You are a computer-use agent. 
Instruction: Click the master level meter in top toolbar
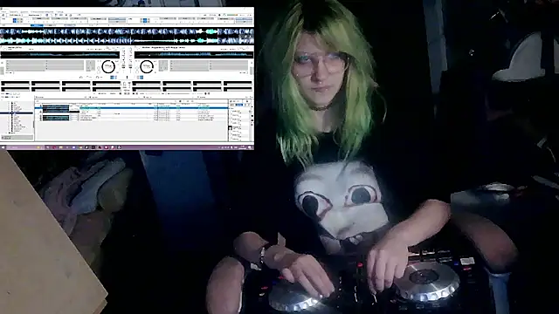[232, 15]
